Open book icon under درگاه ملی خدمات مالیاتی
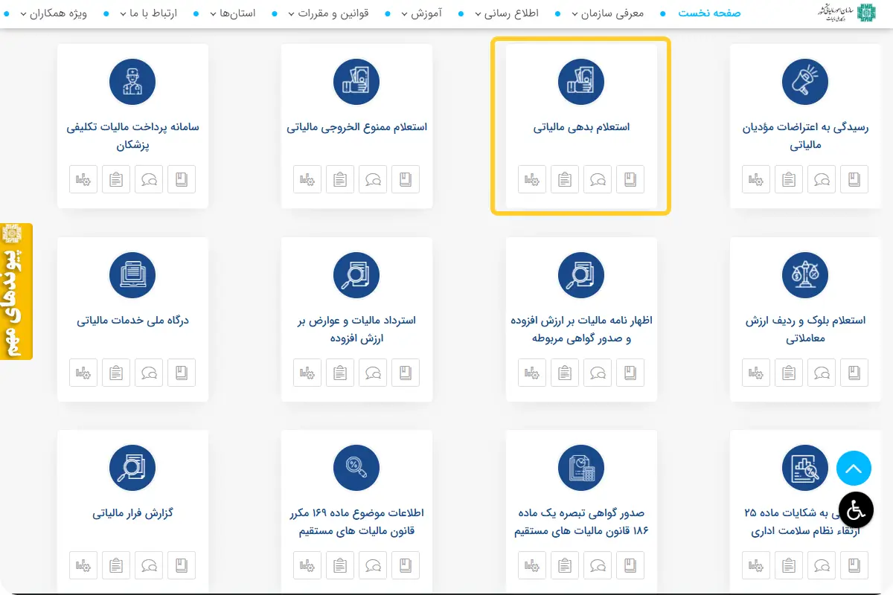This screenshot has height=595, width=893. [182, 373]
